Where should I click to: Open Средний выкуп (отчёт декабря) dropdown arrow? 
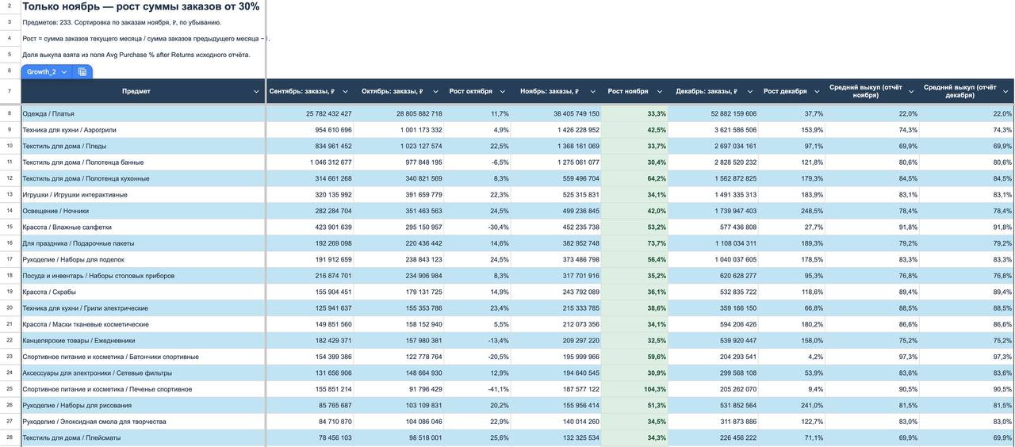[x=1005, y=92]
